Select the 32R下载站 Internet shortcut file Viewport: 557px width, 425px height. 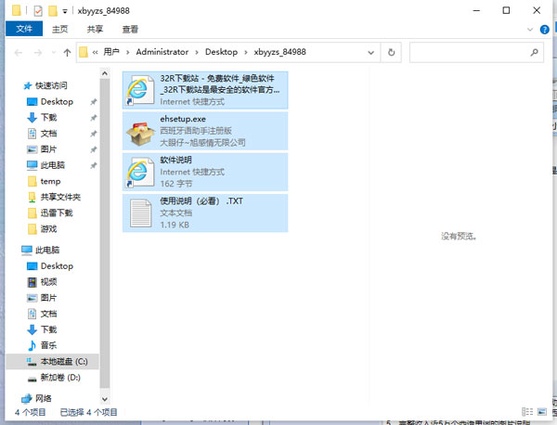(x=205, y=90)
